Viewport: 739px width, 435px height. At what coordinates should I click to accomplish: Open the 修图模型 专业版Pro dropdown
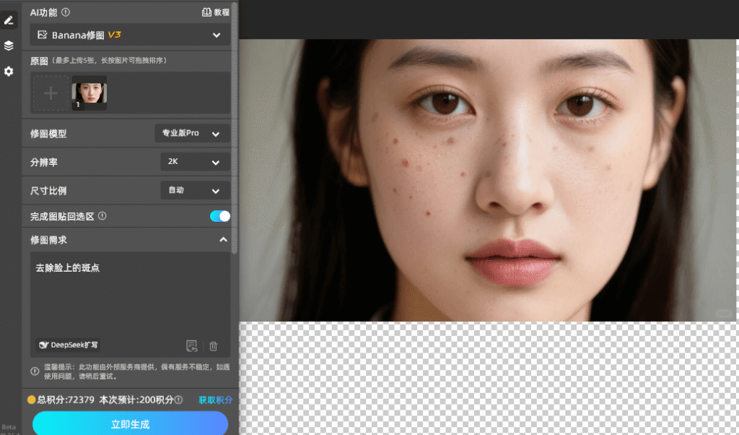[x=192, y=134]
